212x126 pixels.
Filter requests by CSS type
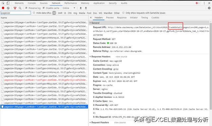pos(70,13)
